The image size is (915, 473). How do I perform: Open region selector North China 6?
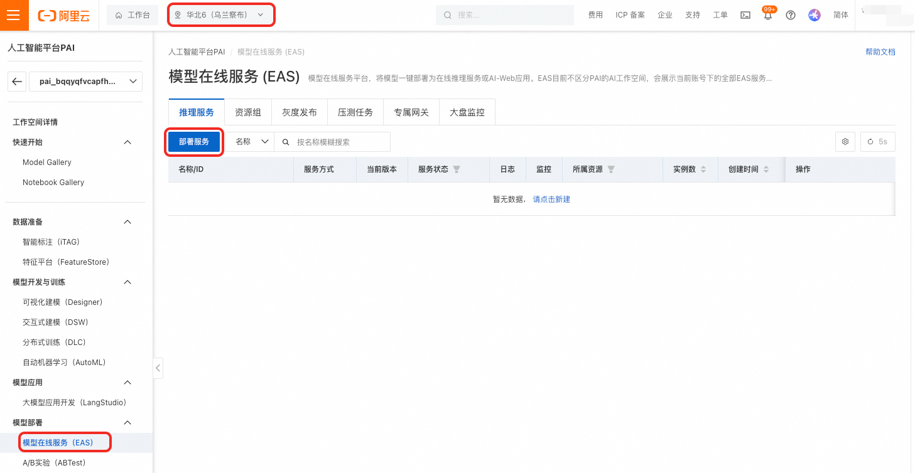pyautogui.click(x=221, y=15)
